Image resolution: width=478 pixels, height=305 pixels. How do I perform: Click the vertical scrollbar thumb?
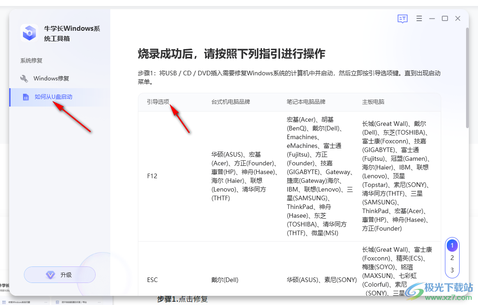click(467, 78)
